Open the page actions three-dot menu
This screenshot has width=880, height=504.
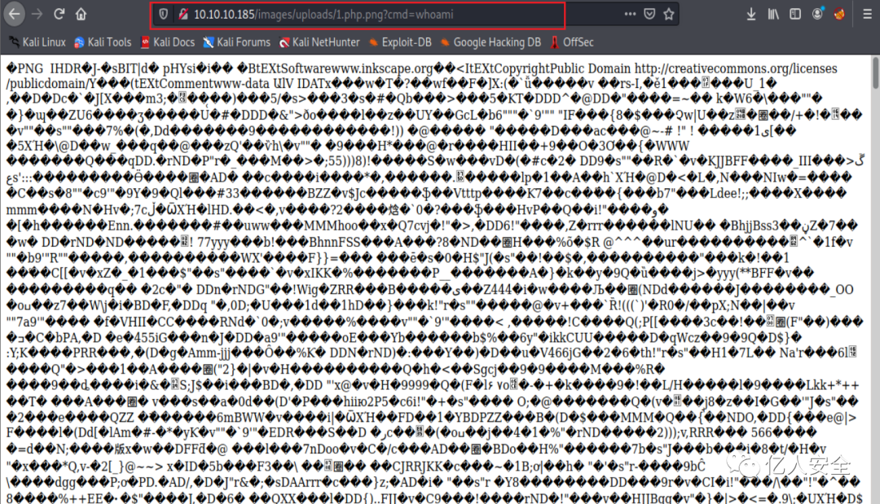tap(630, 14)
